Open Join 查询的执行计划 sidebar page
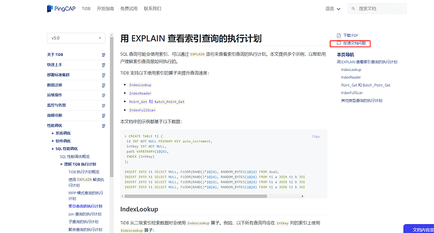The width and height of the screenshot is (434, 233). pyautogui.click(x=85, y=214)
